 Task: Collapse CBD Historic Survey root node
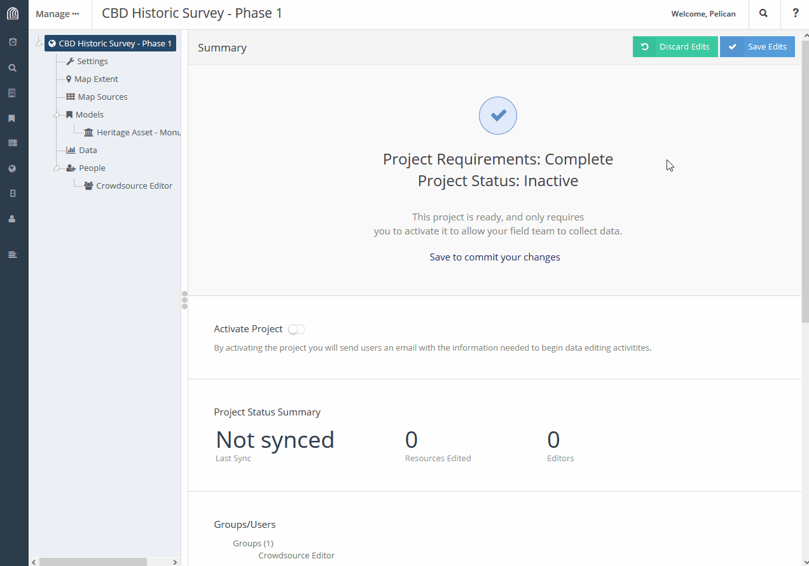[x=38, y=43]
